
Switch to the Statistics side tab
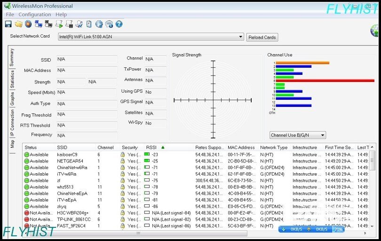12,79
